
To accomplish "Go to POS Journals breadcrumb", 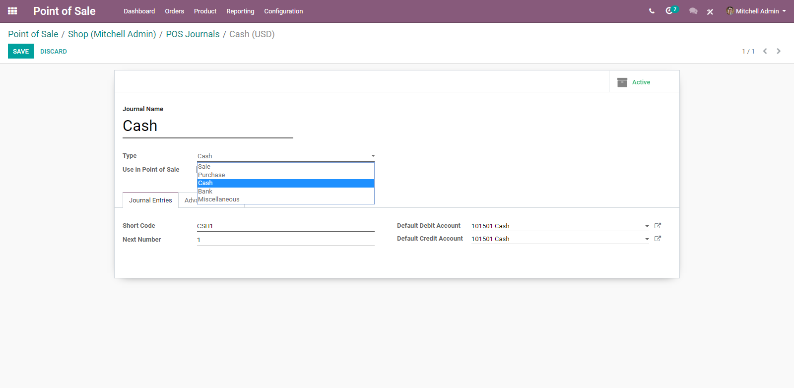I will [193, 34].
